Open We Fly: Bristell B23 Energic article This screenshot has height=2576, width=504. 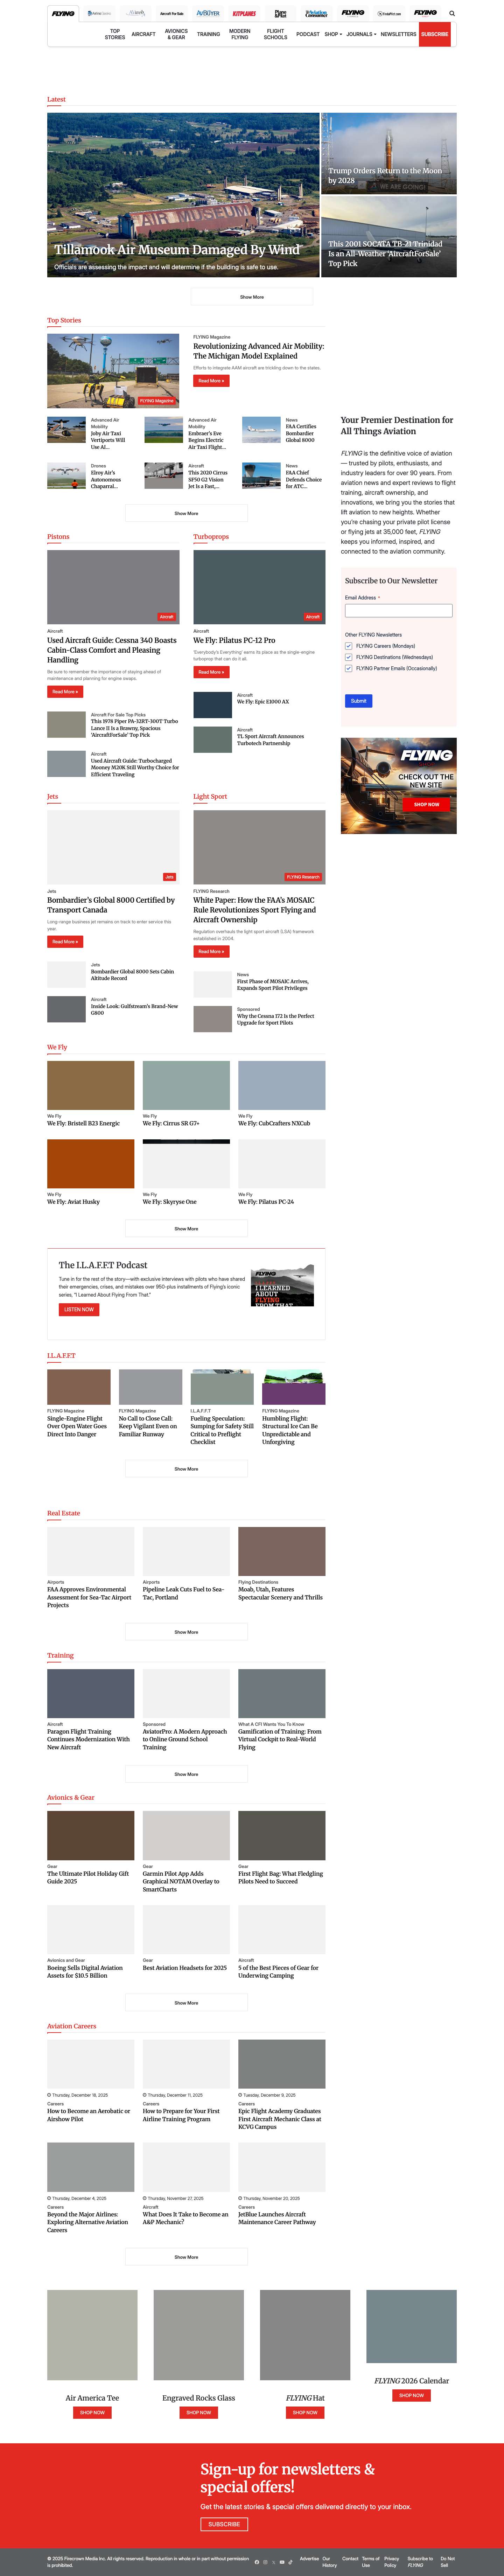point(83,1123)
